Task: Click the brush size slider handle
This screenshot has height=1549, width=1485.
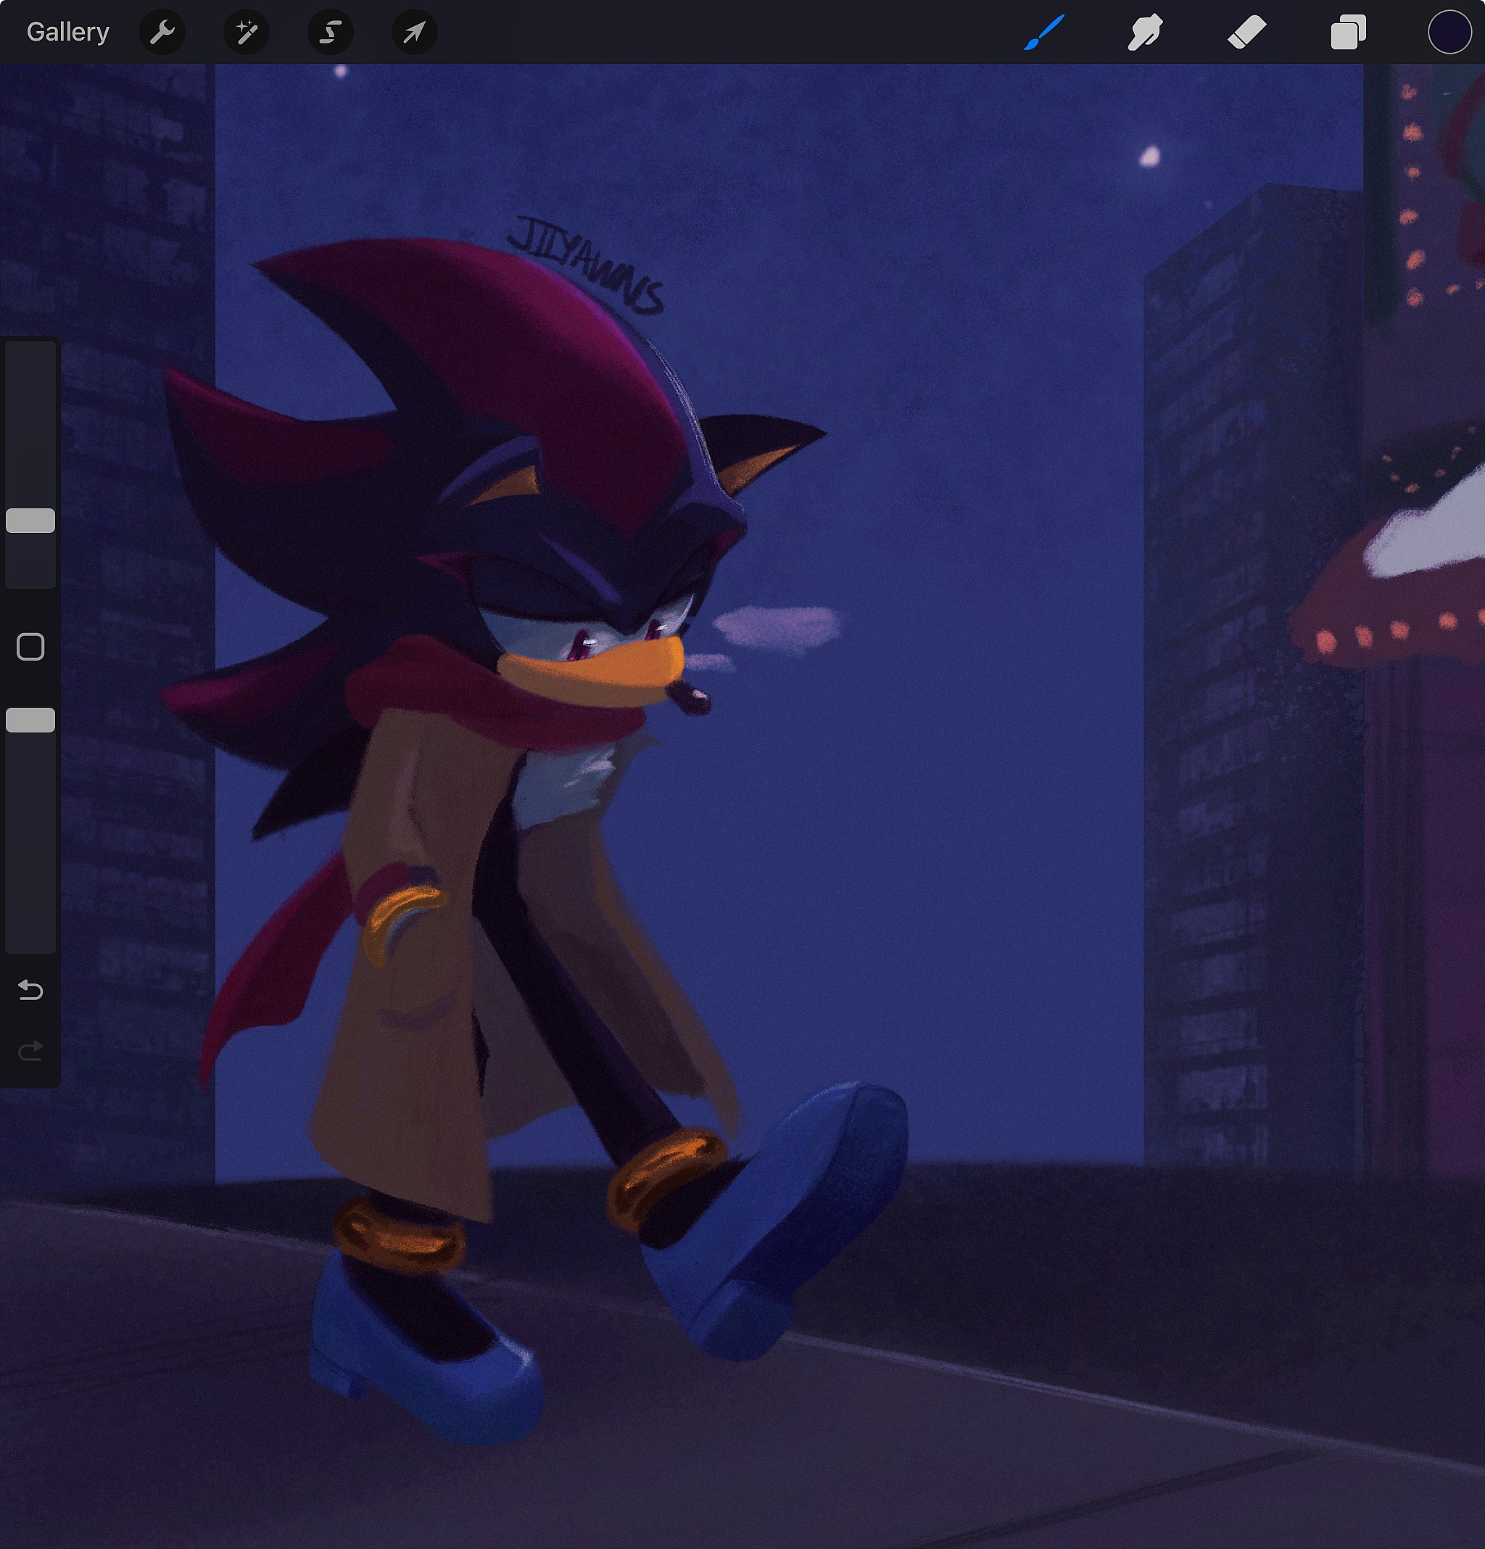Action: coord(31,520)
